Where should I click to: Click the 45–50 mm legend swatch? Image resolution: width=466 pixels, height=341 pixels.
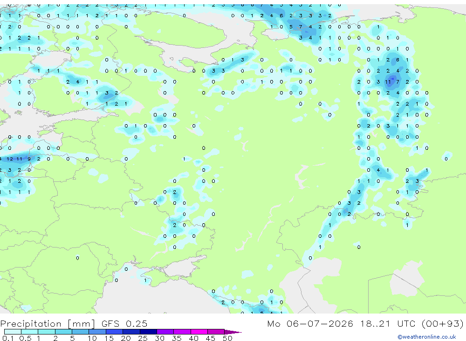click(216, 332)
